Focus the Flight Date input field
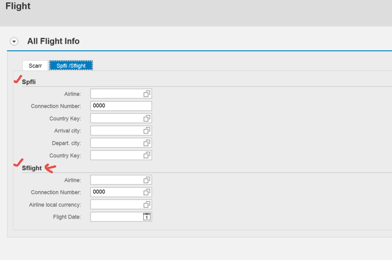This screenshot has width=392, height=260. [116, 217]
